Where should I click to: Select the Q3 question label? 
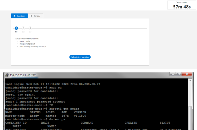click(30, 32)
